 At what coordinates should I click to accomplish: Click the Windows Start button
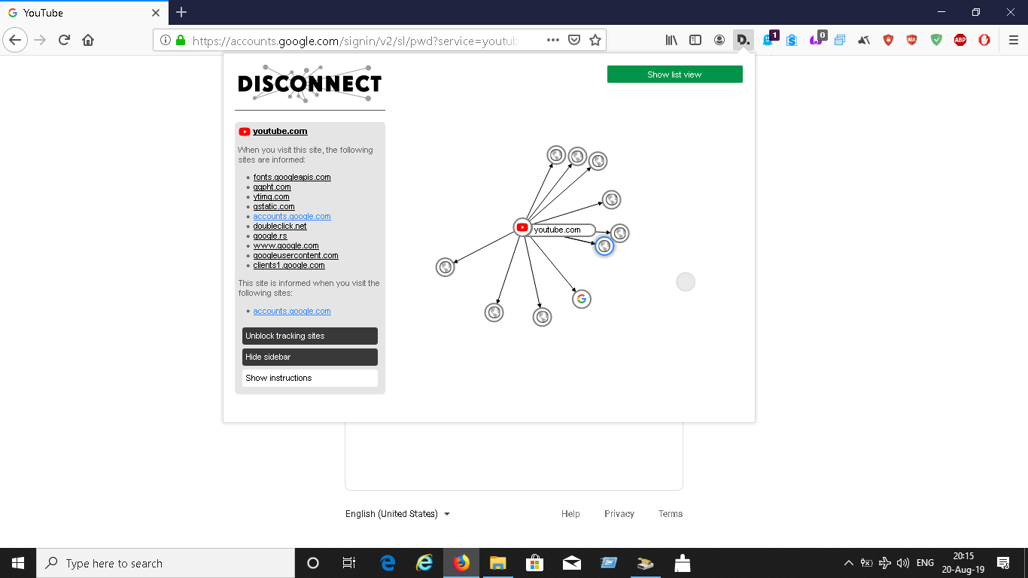18,563
